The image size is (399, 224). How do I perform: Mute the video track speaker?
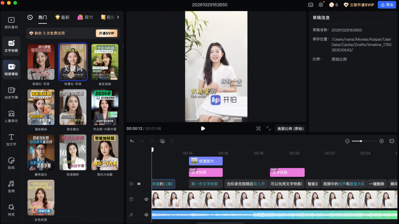pos(146,199)
